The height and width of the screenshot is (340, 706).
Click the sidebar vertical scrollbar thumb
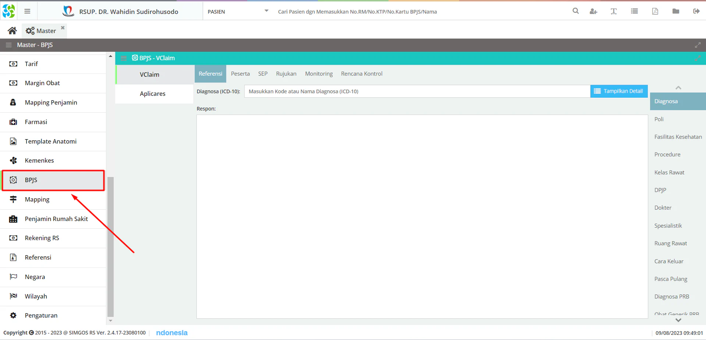click(x=110, y=247)
